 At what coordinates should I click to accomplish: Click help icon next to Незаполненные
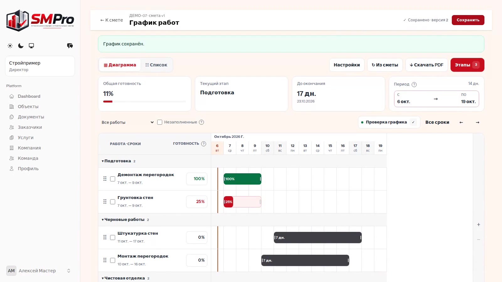pos(201,122)
